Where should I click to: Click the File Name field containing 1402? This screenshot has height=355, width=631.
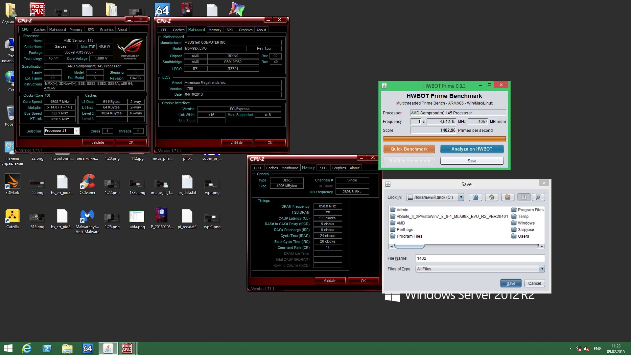click(x=480, y=258)
